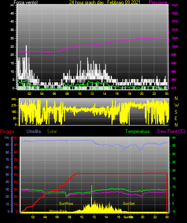
Task: Click the 24 hour graph day title
Action: point(105,2)
